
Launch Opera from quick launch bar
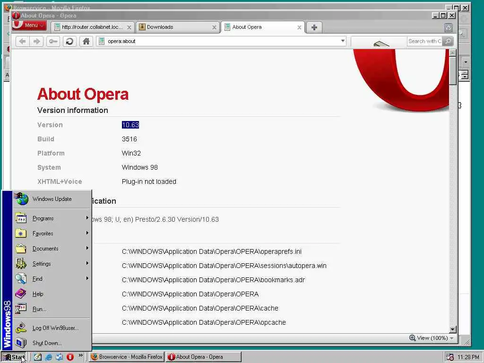click(70, 357)
